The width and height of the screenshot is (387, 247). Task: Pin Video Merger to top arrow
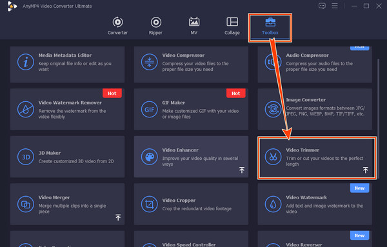pos(118,217)
